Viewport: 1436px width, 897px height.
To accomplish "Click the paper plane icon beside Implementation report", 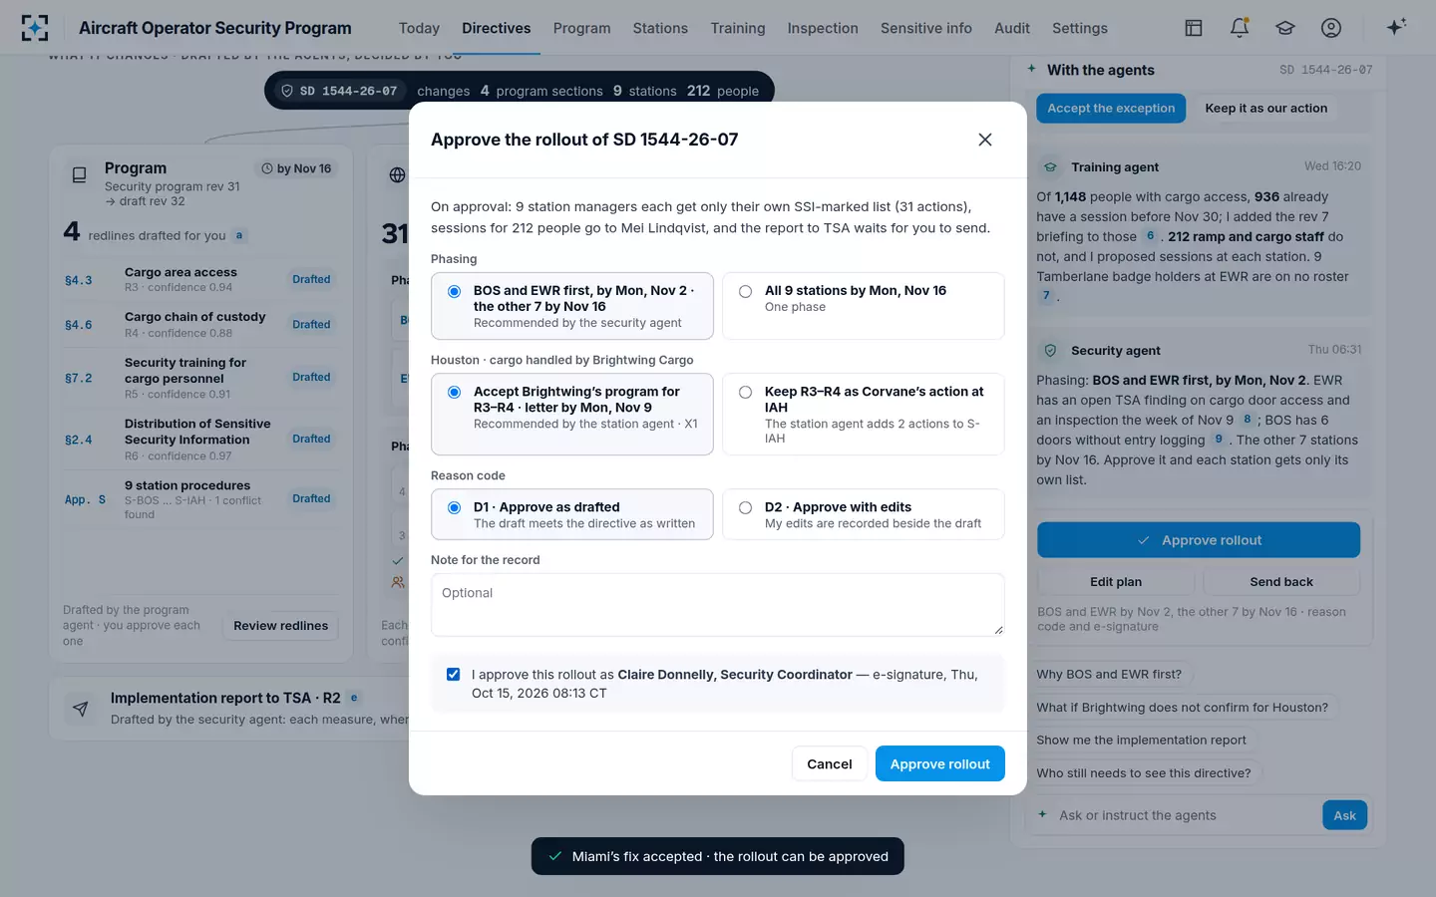I will pos(81,709).
